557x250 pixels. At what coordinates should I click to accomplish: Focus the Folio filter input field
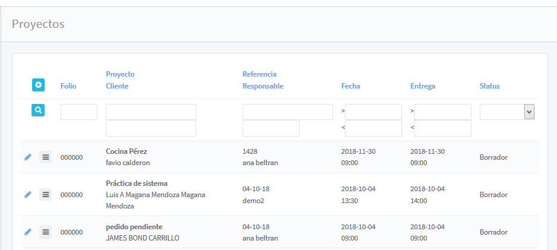click(79, 112)
